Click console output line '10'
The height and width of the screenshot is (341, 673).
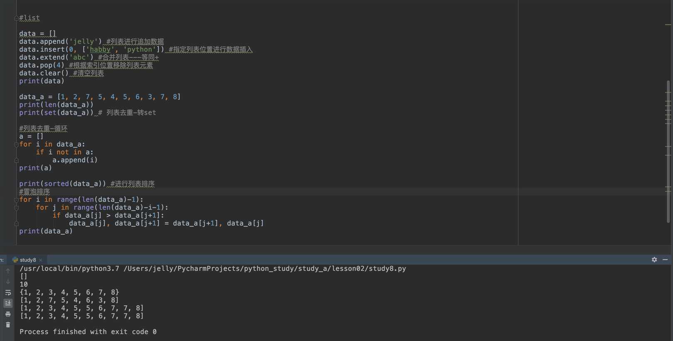(x=24, y=284)
